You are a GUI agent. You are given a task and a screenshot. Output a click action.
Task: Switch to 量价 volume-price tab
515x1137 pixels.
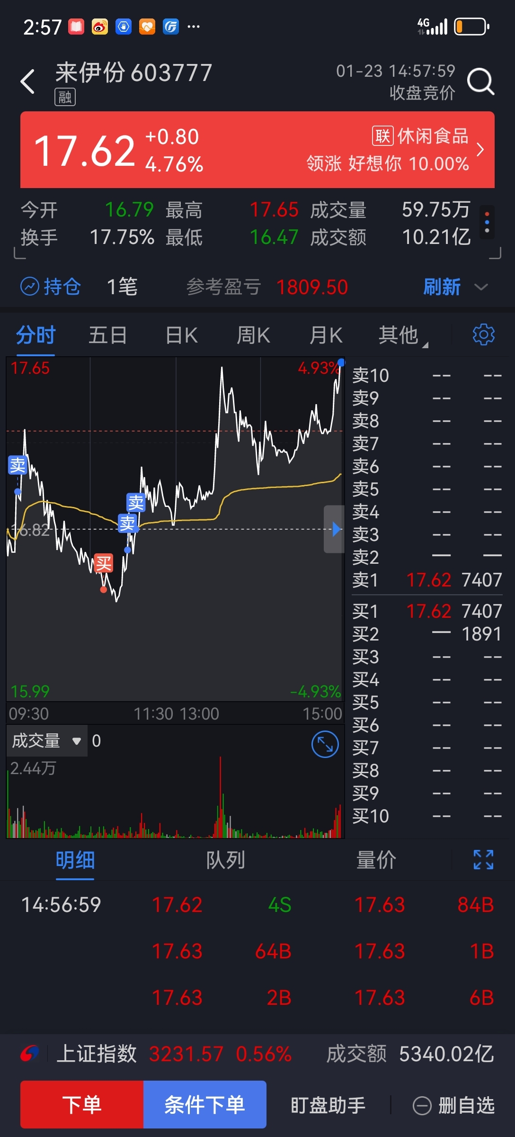coord(376,860)
